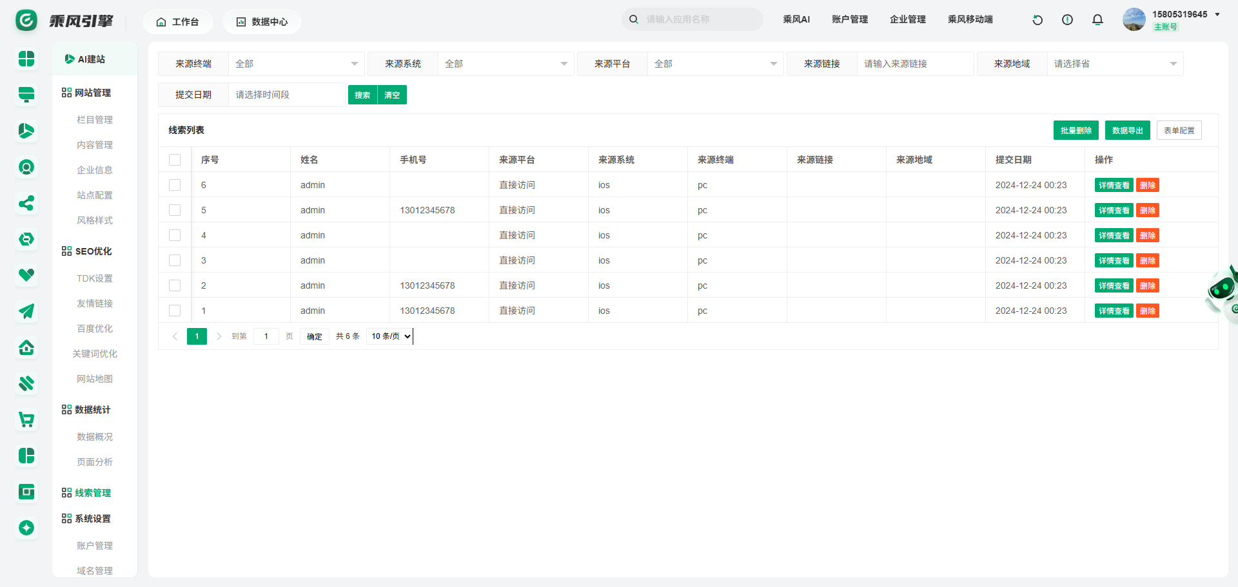Toggle the select-all checkbox in table header
This screenshot has height=587, width=1238.
click(175, 160)
